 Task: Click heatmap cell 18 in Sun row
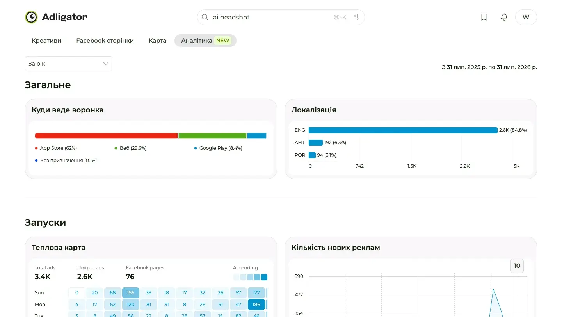tap(167, 293)
